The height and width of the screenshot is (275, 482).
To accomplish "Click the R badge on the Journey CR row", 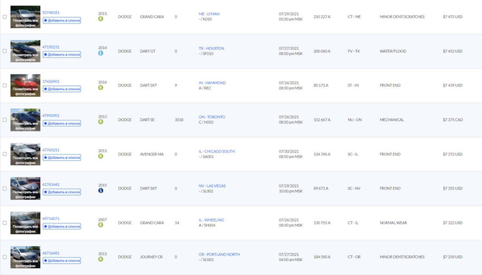I will click(x=103, y=260).
